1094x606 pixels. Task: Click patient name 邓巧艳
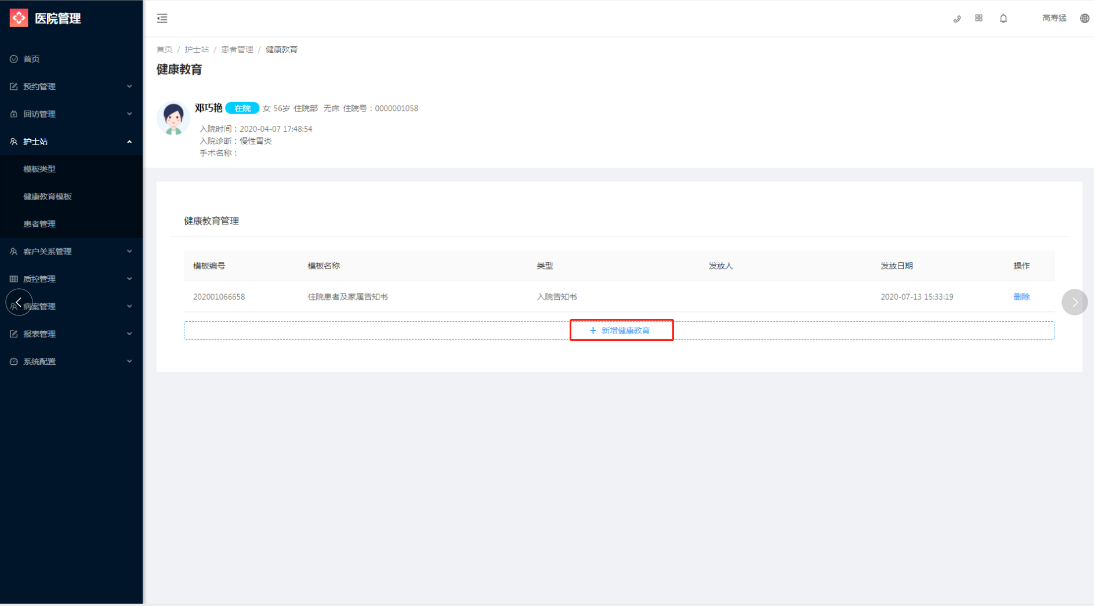tap(208, 108)
